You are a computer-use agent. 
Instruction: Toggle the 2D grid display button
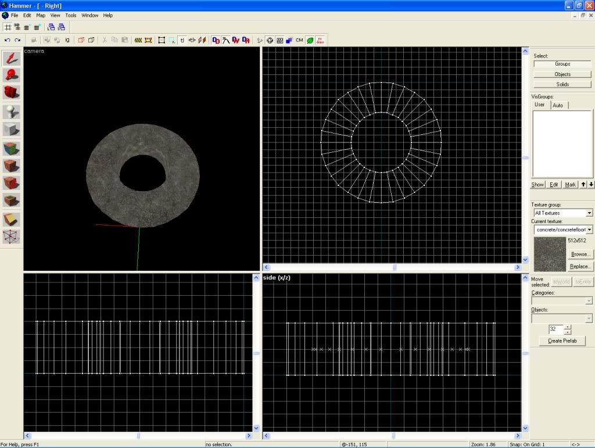point(8,27)
